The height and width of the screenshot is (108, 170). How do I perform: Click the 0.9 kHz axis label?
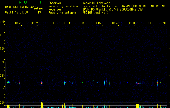click(2, 62)
